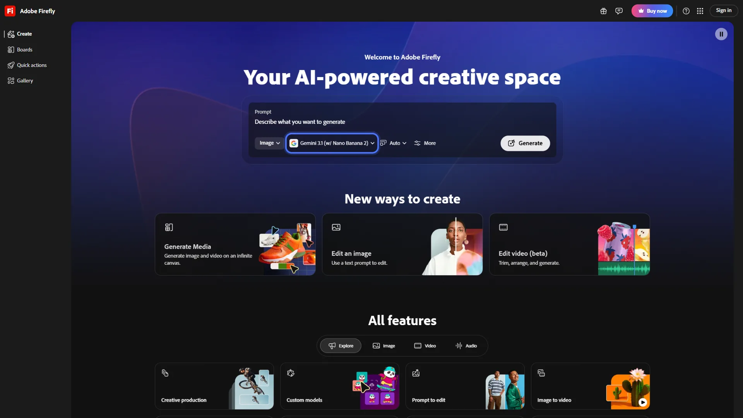This screenshot has height=418, width=743.
Task: Click the gift icon in header
Action: (603, 11)
